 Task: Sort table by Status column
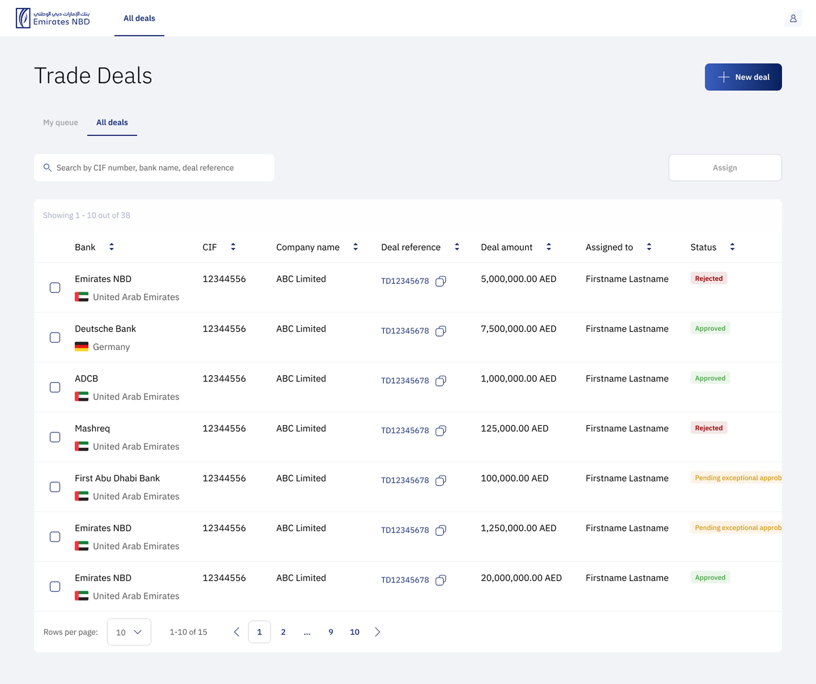point(732,247)
